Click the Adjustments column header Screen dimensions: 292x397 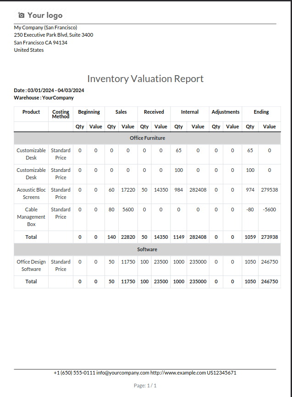tap(226, 112)
